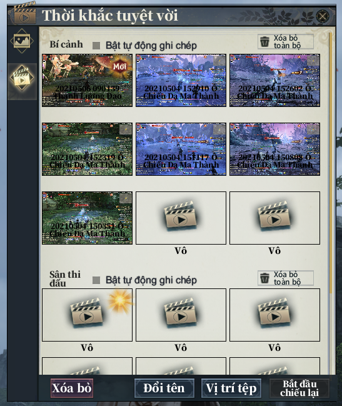This screenshot has height=406, width=342.
Task: Click the Đổi tên rename button
Action: (x=164, y=388)
